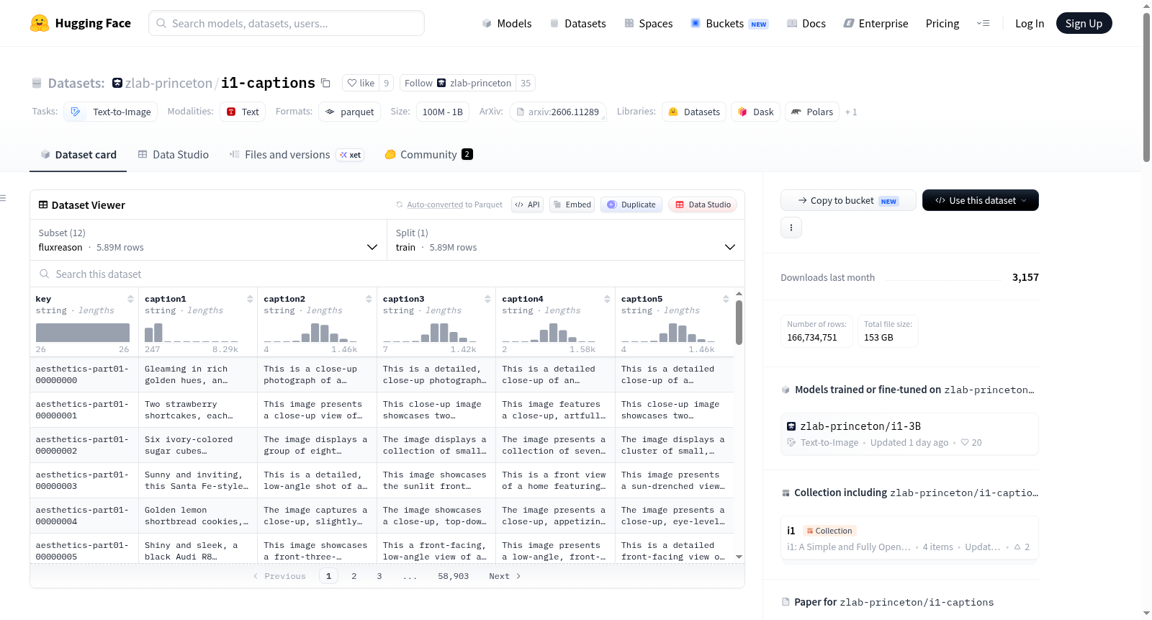Open the Buckets page

[x=729, y=23]
